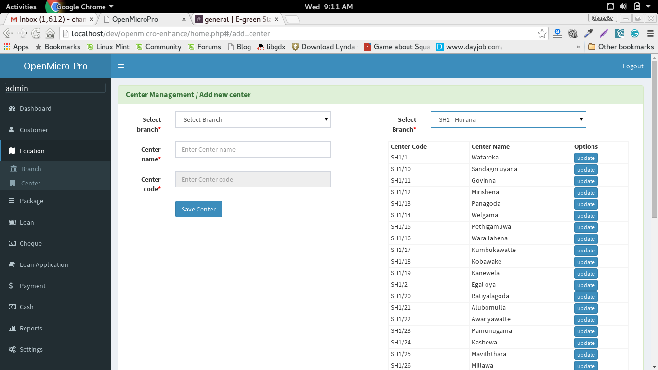
Task: Click the Reports bar chart icon
Action: [12, 328]
